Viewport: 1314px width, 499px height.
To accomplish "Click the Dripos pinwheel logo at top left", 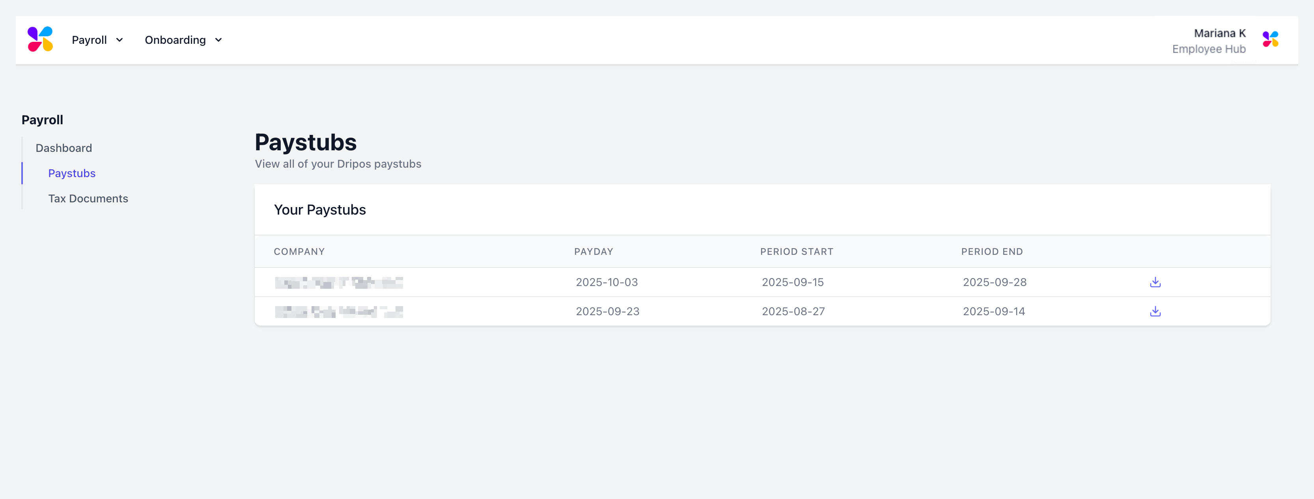I will tap(40, 39).
